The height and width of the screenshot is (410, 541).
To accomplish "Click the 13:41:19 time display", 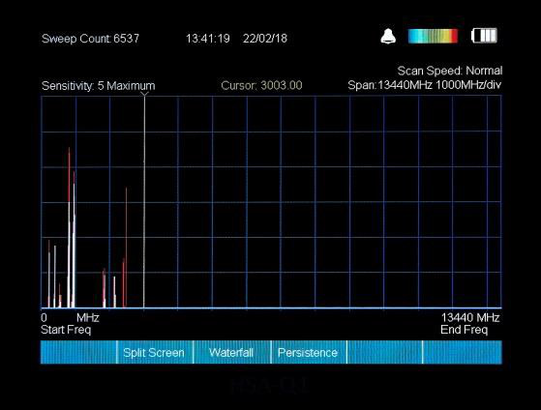I will click(x=208, y=39).
